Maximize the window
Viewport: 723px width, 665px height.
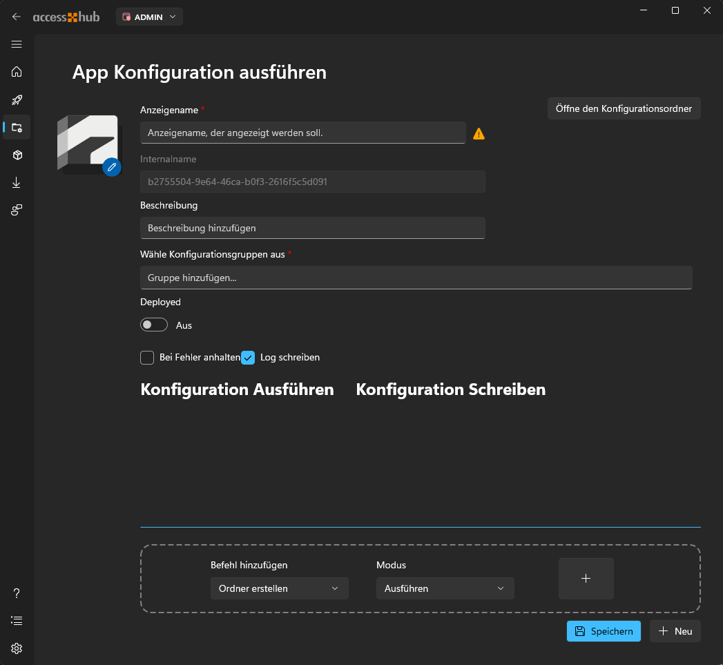click(675, 10)
